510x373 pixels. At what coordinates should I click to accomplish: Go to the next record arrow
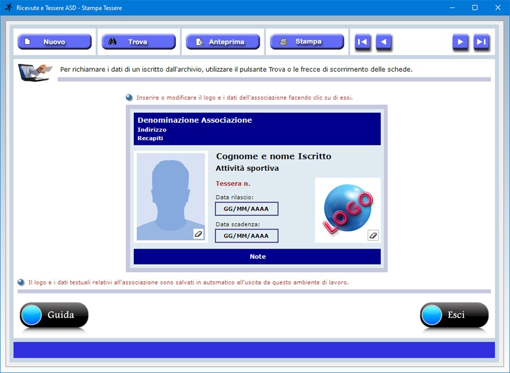(460, 42)
